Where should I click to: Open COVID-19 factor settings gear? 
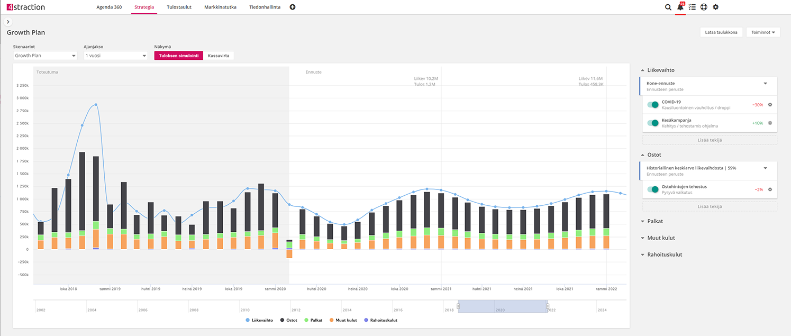[770, 105]
